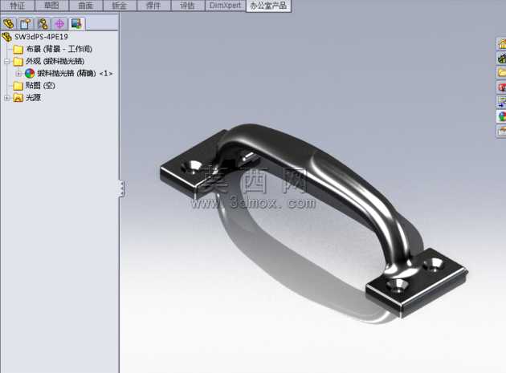Image resolution: width=506 pixels, height=373 pixels.
Task: Switch to the 特征 ribbon tab
Action: 18,6
